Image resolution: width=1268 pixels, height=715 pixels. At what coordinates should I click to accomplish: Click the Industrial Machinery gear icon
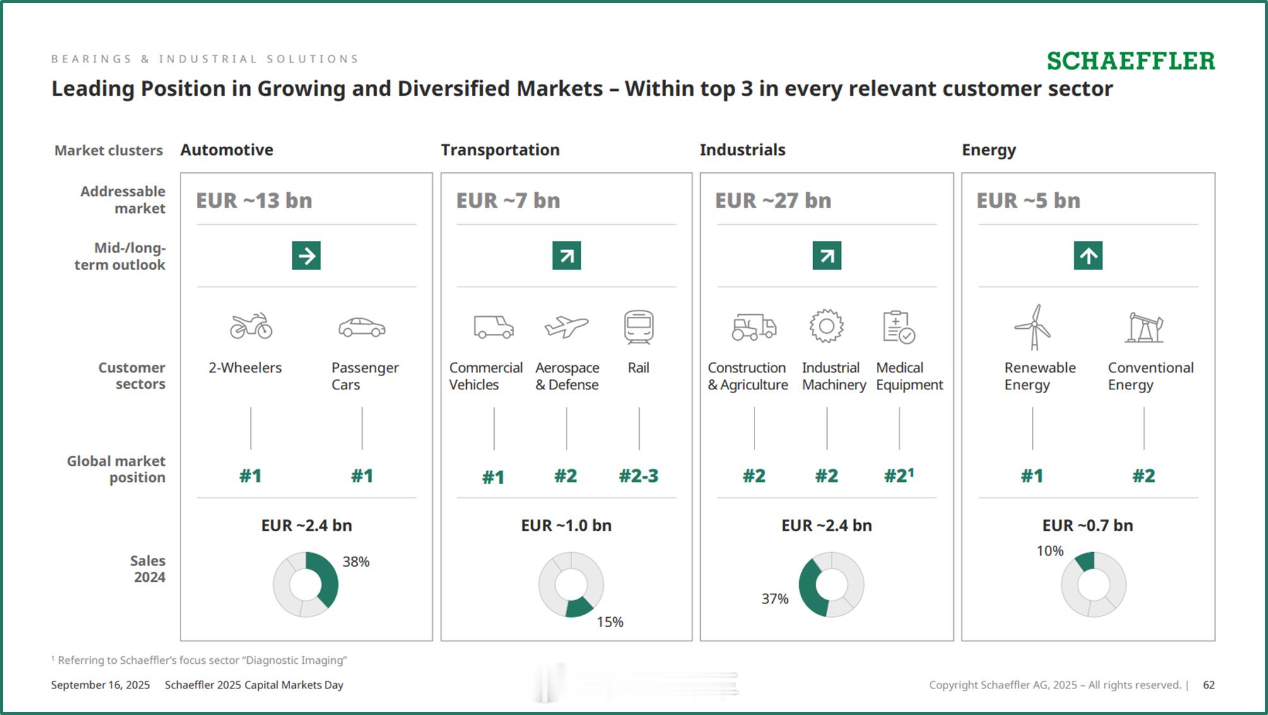tap(826, 326)
